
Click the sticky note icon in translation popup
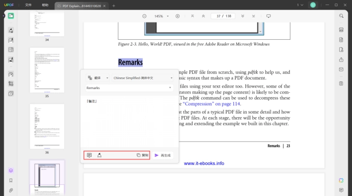[89, 155]
